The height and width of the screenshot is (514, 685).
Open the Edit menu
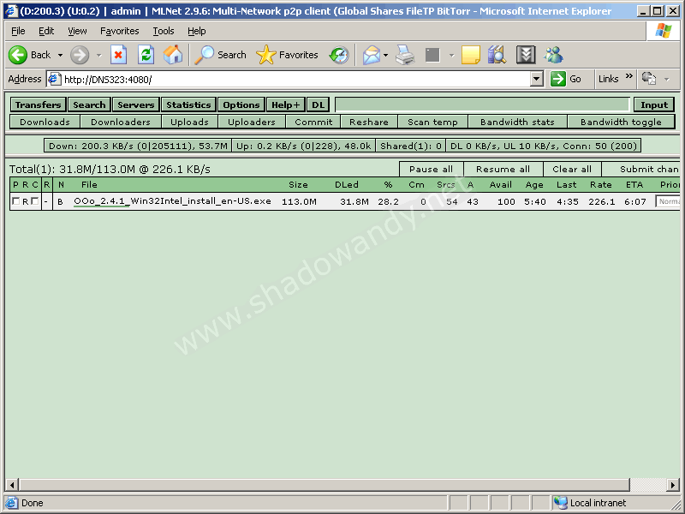pyautogui.click(x=46, y=31)
